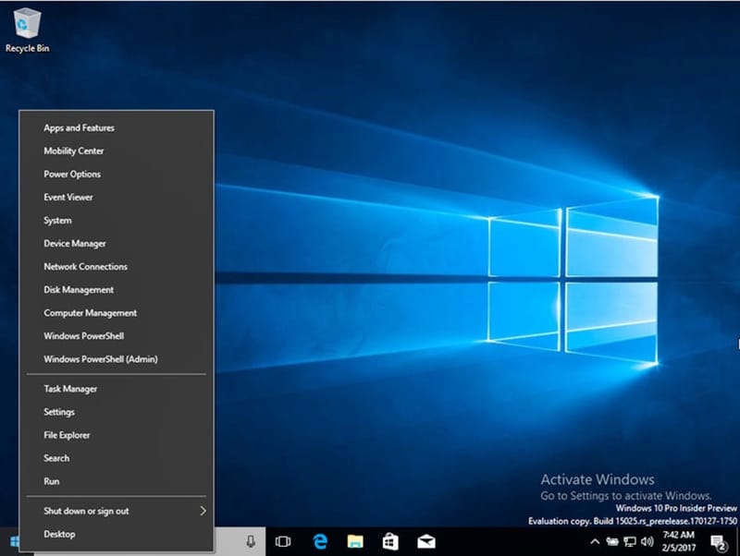
Task: Open the Store taskbar icon
Action: [390, 541]
